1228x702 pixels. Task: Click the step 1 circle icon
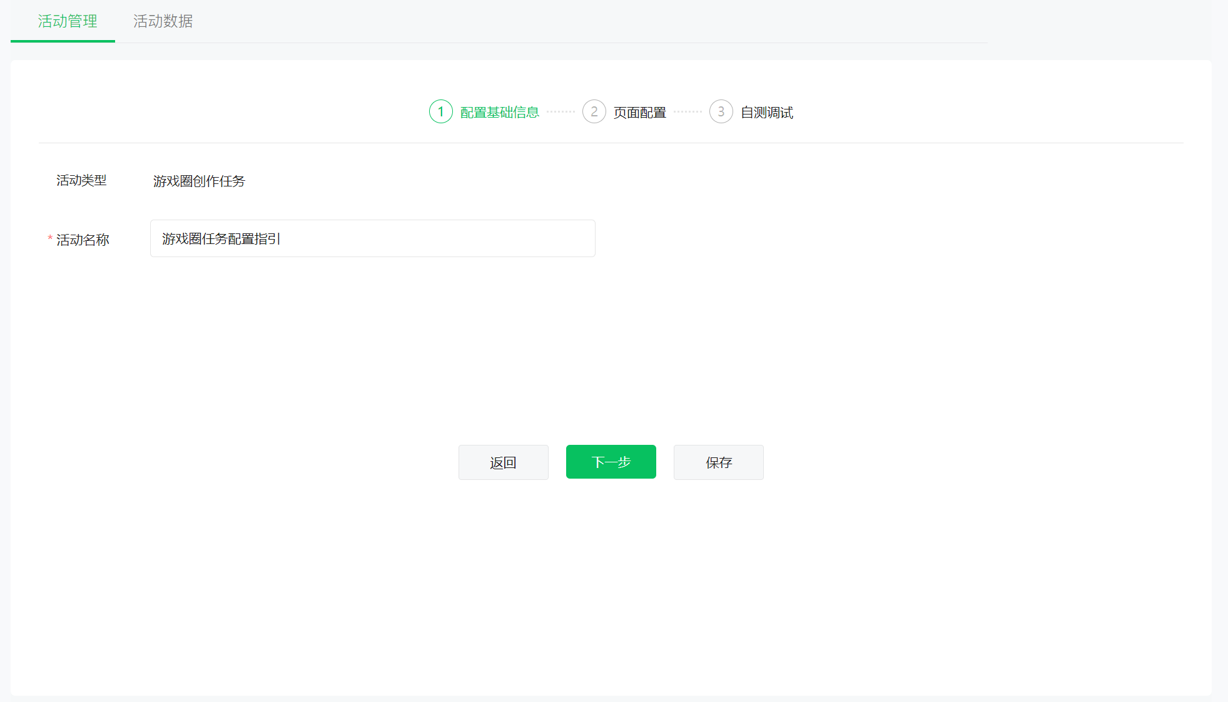(441, 111)
